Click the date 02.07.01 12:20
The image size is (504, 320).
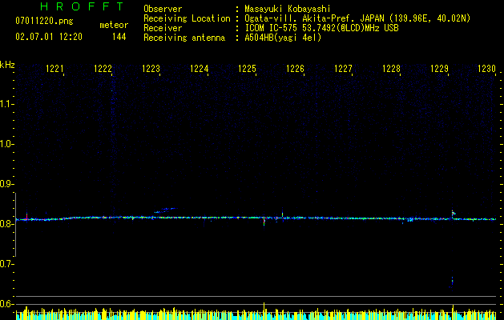pos(49,37)
